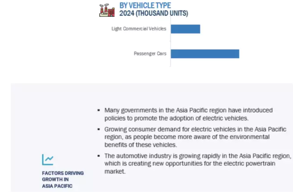Click the 'Light Commercial Vehicles' axis label
The height and width of the screenshot is (192, 293).
click(139, 29)
